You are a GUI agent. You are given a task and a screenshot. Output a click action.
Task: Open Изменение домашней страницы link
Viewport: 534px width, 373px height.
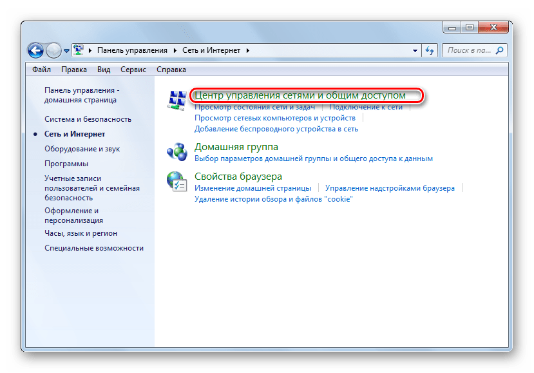[x=253, y=188]
